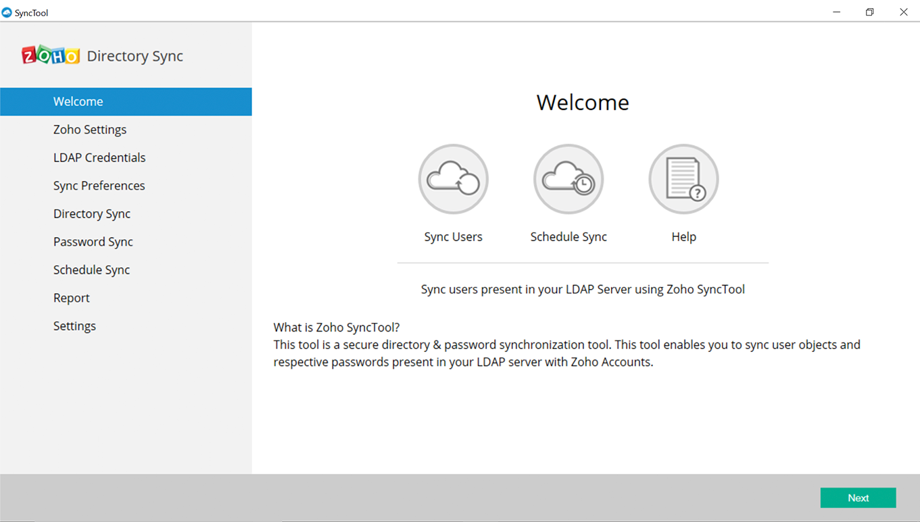Click the Help document icon
Image resolution: width=920 pixels, height=522 pixels.
[683, 179]
